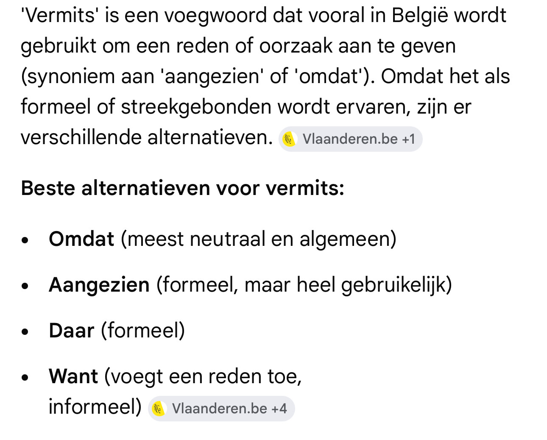547x440 pixels.
Task: Open the Vlaanderen.be +1 source chip
Action: tap(350, 139)
